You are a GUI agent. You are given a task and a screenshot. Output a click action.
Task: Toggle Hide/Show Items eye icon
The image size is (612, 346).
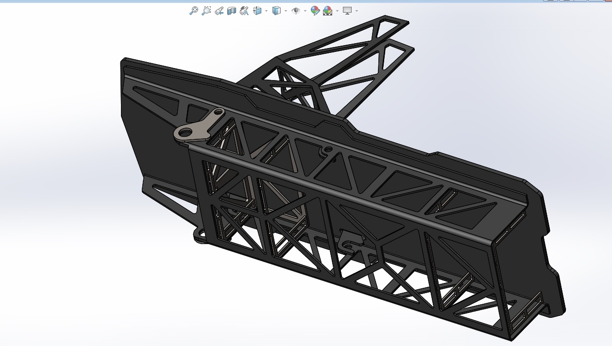pos(296,11)
